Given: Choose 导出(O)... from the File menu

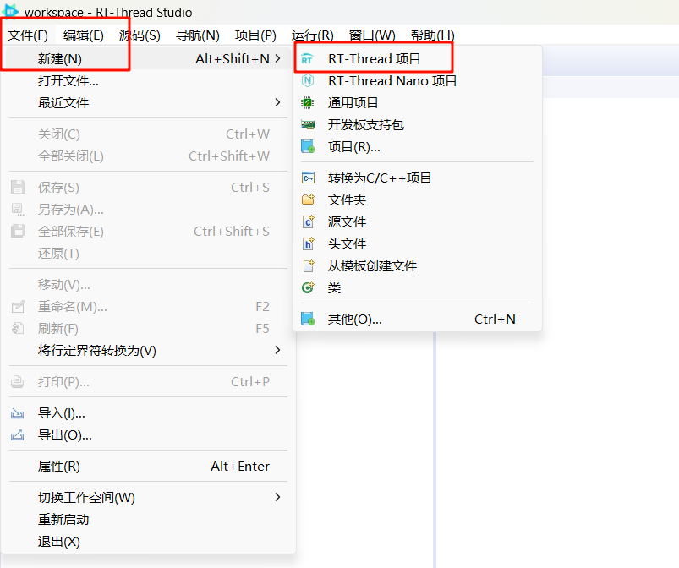Looking at the screenshot, I should coord(149,435).
